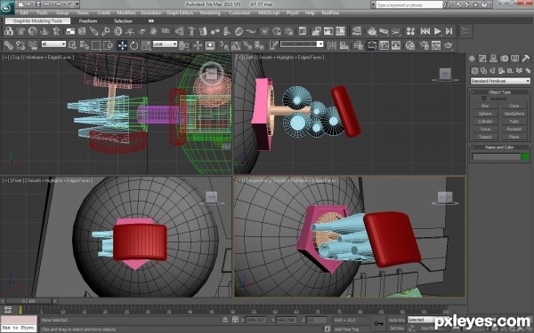The image size is (534, 333).
Task: Open the Curve Editor icon
Action: tap(384, 45)
